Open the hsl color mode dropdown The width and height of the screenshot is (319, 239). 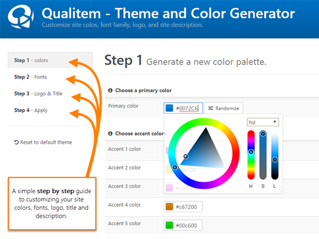(263, 122)
